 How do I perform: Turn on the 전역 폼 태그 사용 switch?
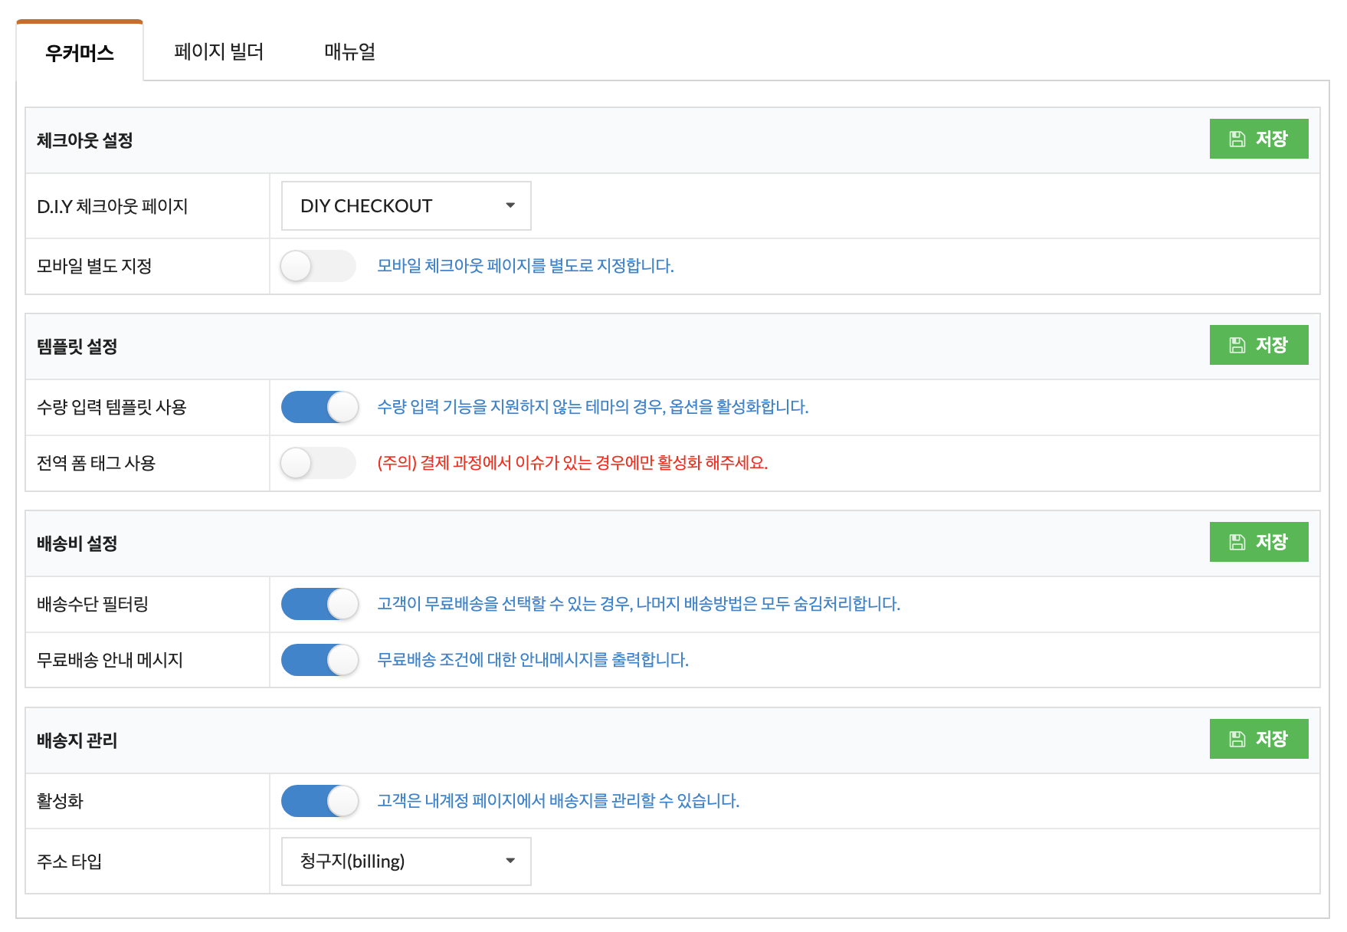[x=318, y=463]
